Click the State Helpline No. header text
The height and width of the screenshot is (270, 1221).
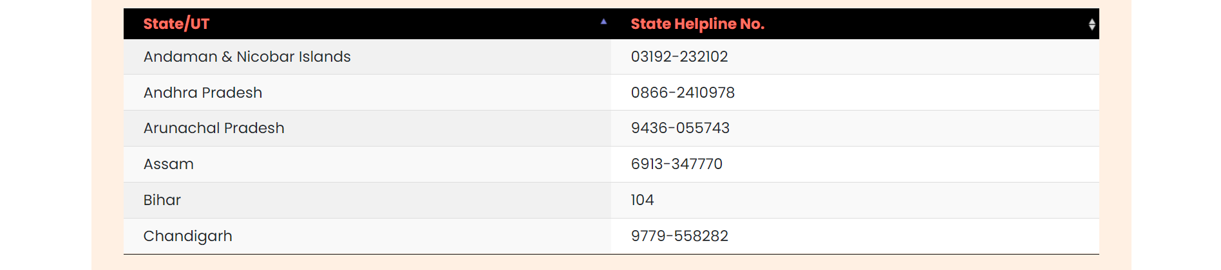pos(697,24)
